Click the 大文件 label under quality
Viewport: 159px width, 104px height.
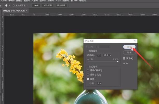[116, 59]
